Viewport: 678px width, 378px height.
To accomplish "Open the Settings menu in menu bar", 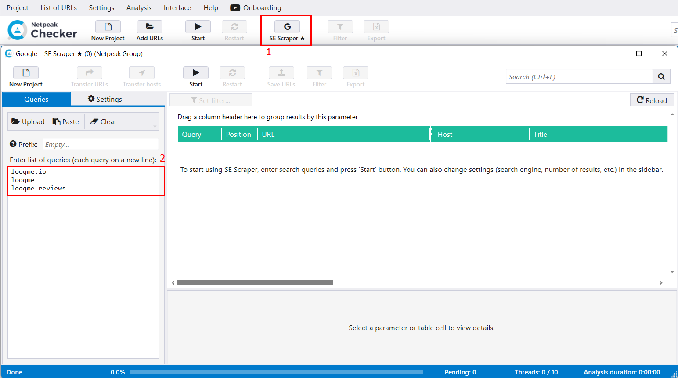I will [101, 7].
